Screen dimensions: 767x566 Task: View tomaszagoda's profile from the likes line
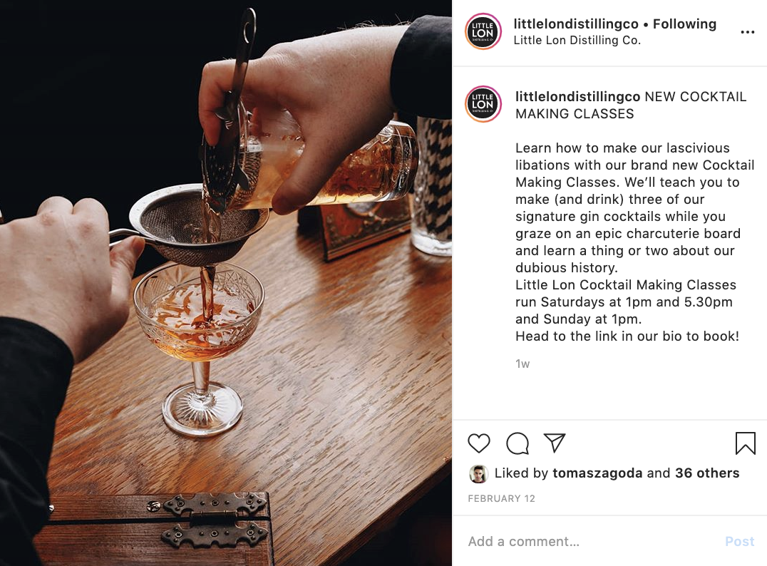click(x=597, y=473)
